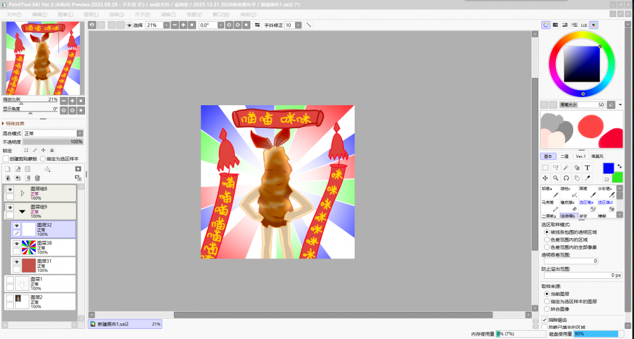Viewport: 634px width, 339px height.
Task: Open the 文件(F) menu
Action: coord(15,15)
